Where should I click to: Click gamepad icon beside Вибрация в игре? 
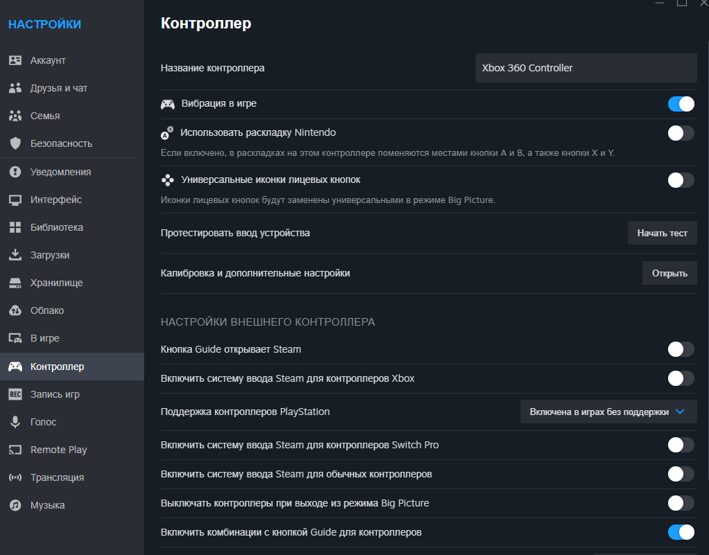pyautogui.click(x=168, y=104)
